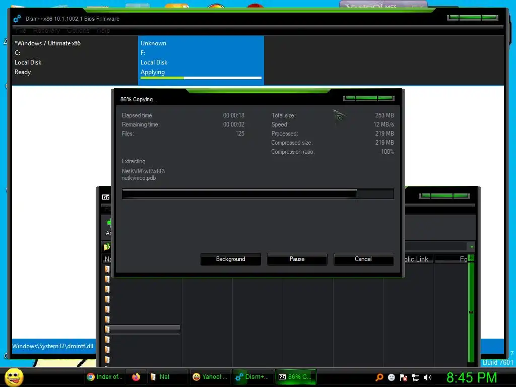This screenshot has height=387, width=516.
Task: Click the 7-Zip vertical scrollbar
Action: coord(471,311)
